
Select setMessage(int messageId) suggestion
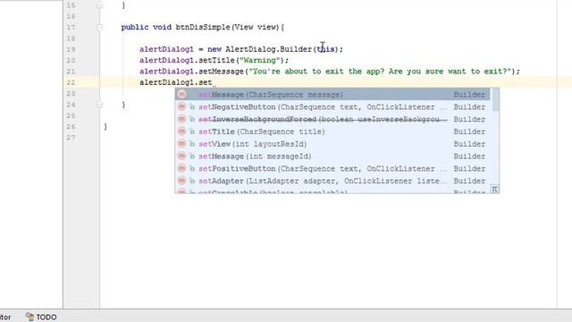click(332, 157)
